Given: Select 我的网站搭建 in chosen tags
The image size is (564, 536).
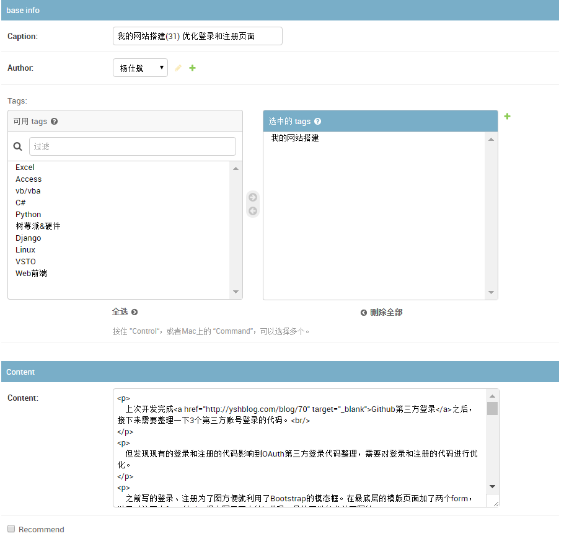Looking at the screenshot, I should pyautogui.click(x=294, y=138).
